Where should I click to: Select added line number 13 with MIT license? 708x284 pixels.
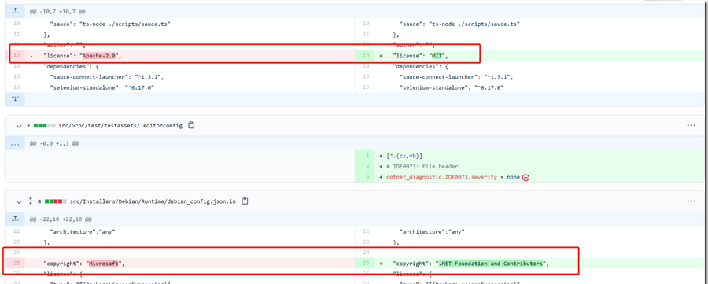point(366,56)
